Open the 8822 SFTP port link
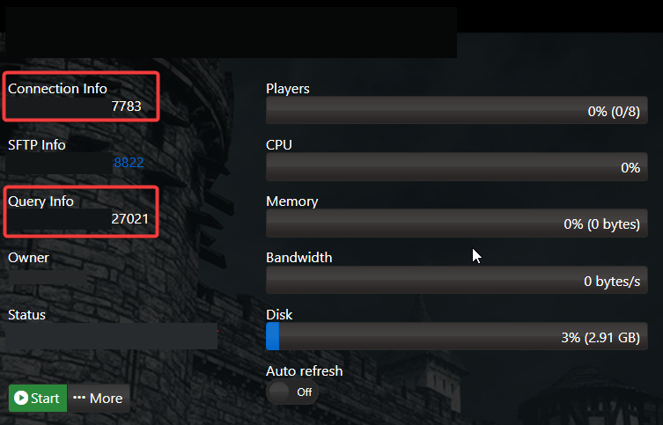 pyautogui.click(x=128, y=163)
